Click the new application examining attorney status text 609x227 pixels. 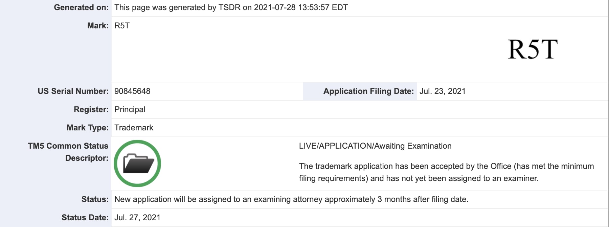point(291,199)
